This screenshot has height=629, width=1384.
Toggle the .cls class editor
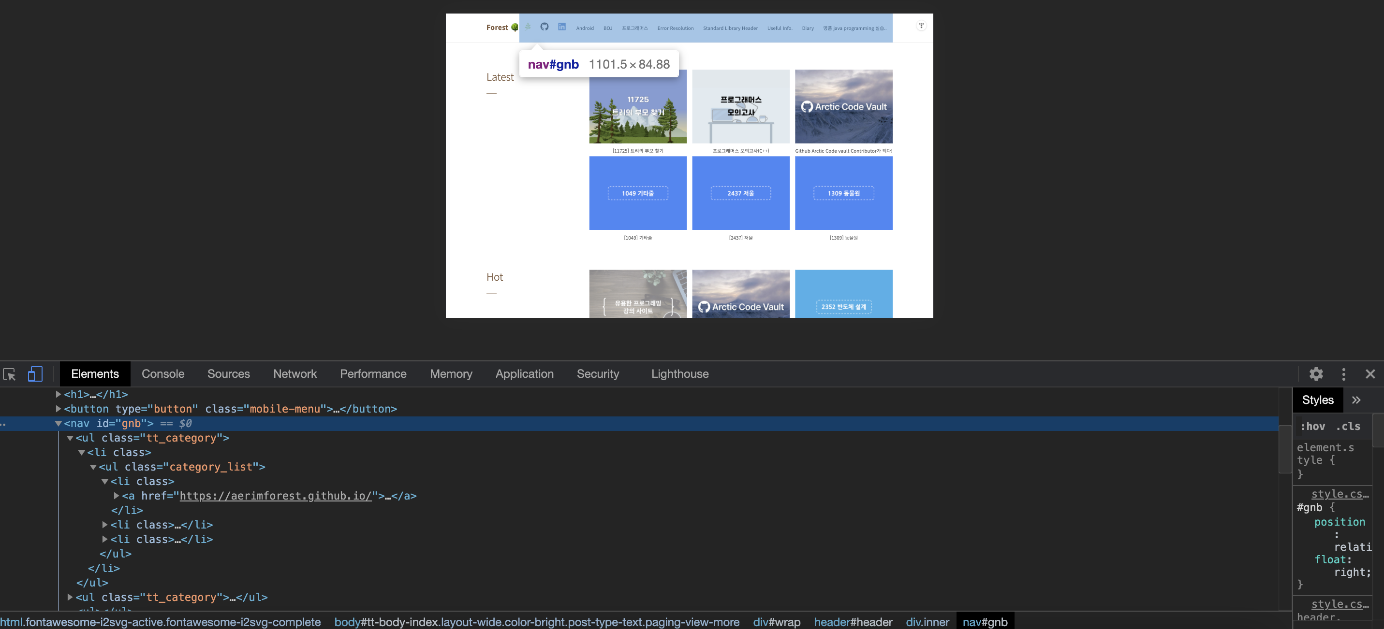(x=1348, y=427)
